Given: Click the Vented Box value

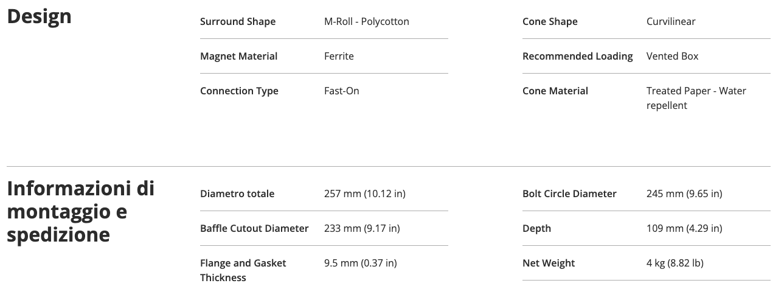Looking at the screenshot, I should [672, 57].
